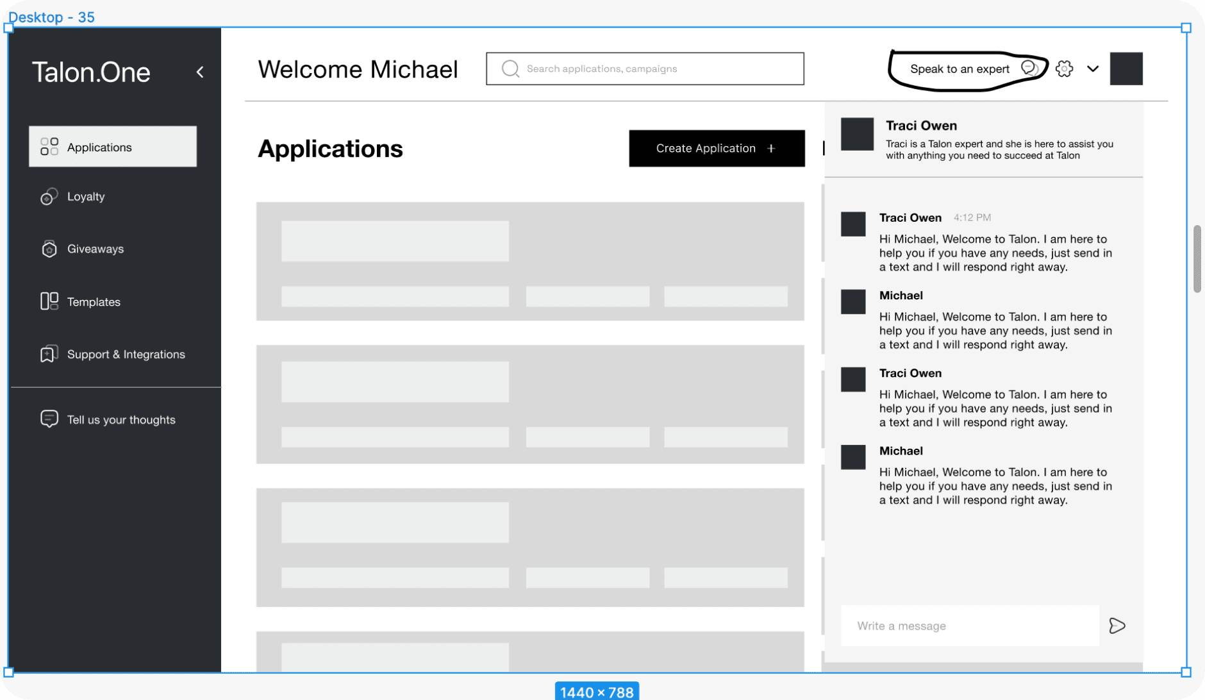The height and width of the screenshot is (700, 1205).
Task: Click the plus icon in Create Application
Action: point(771,149)
